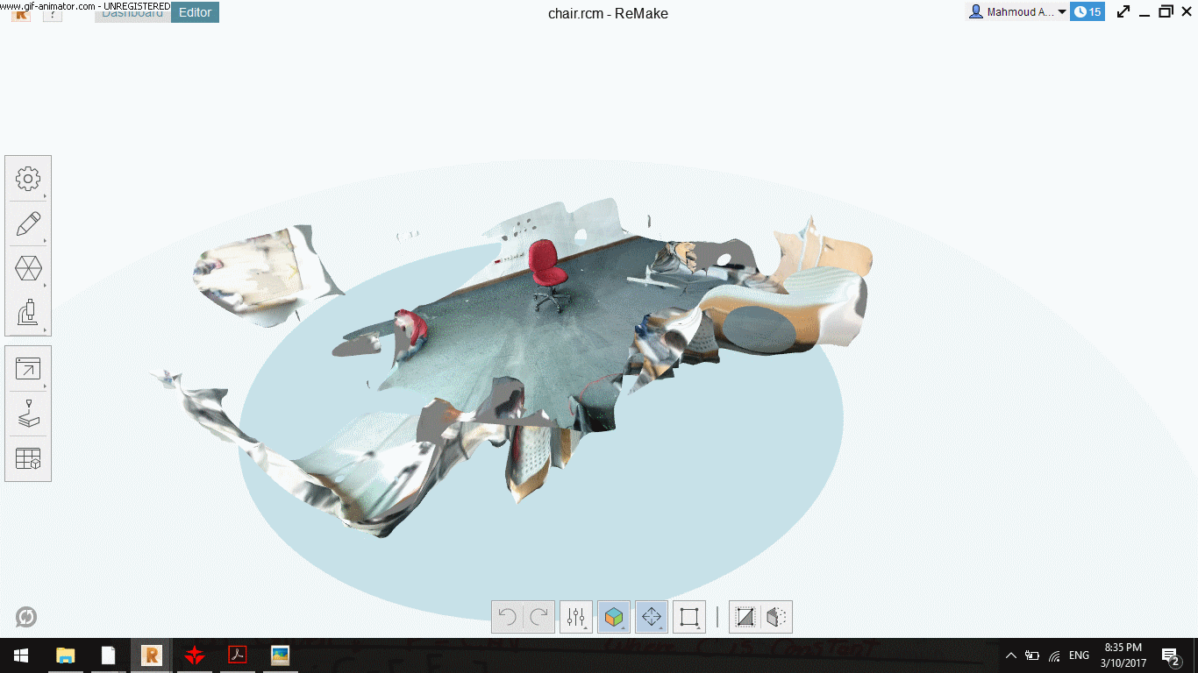Click the full-screen expand arrows icon
The image size is (1198, 673).
tap(1123, 12)
